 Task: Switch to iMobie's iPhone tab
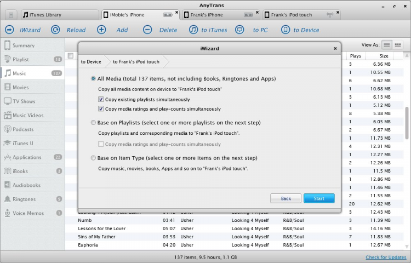click(x=140, y=15)
